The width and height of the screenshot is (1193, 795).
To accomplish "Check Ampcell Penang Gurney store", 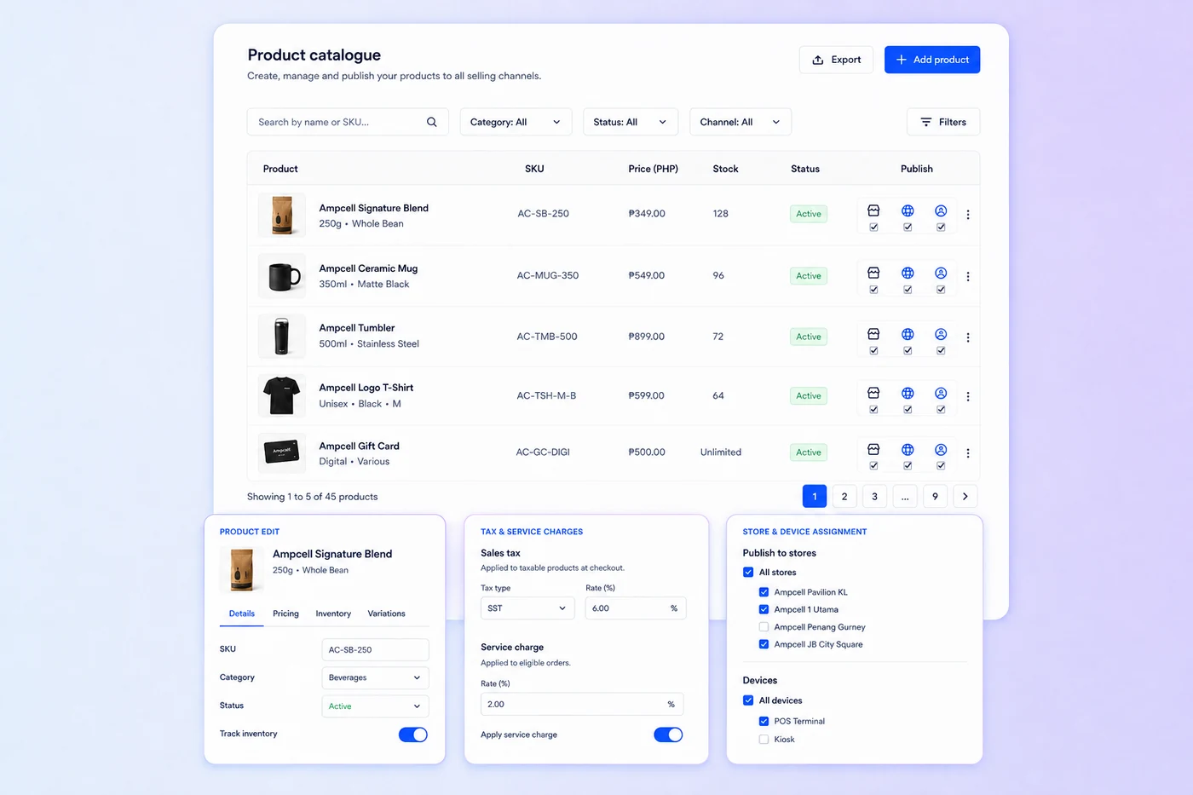I will 764,627.
